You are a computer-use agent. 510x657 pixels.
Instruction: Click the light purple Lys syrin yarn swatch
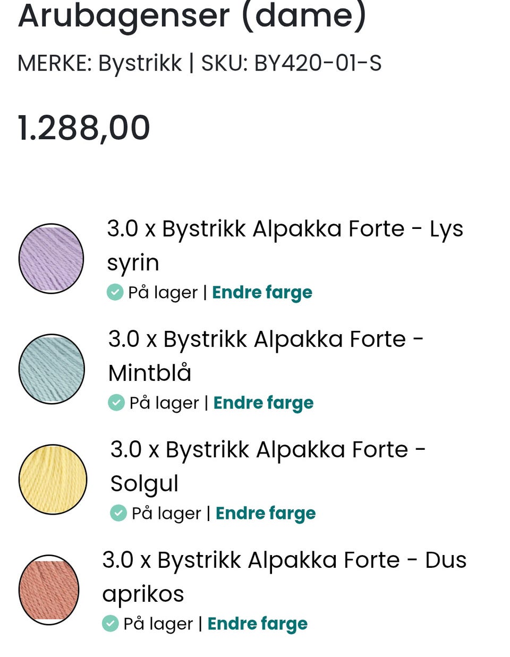(x=51, y=259)
